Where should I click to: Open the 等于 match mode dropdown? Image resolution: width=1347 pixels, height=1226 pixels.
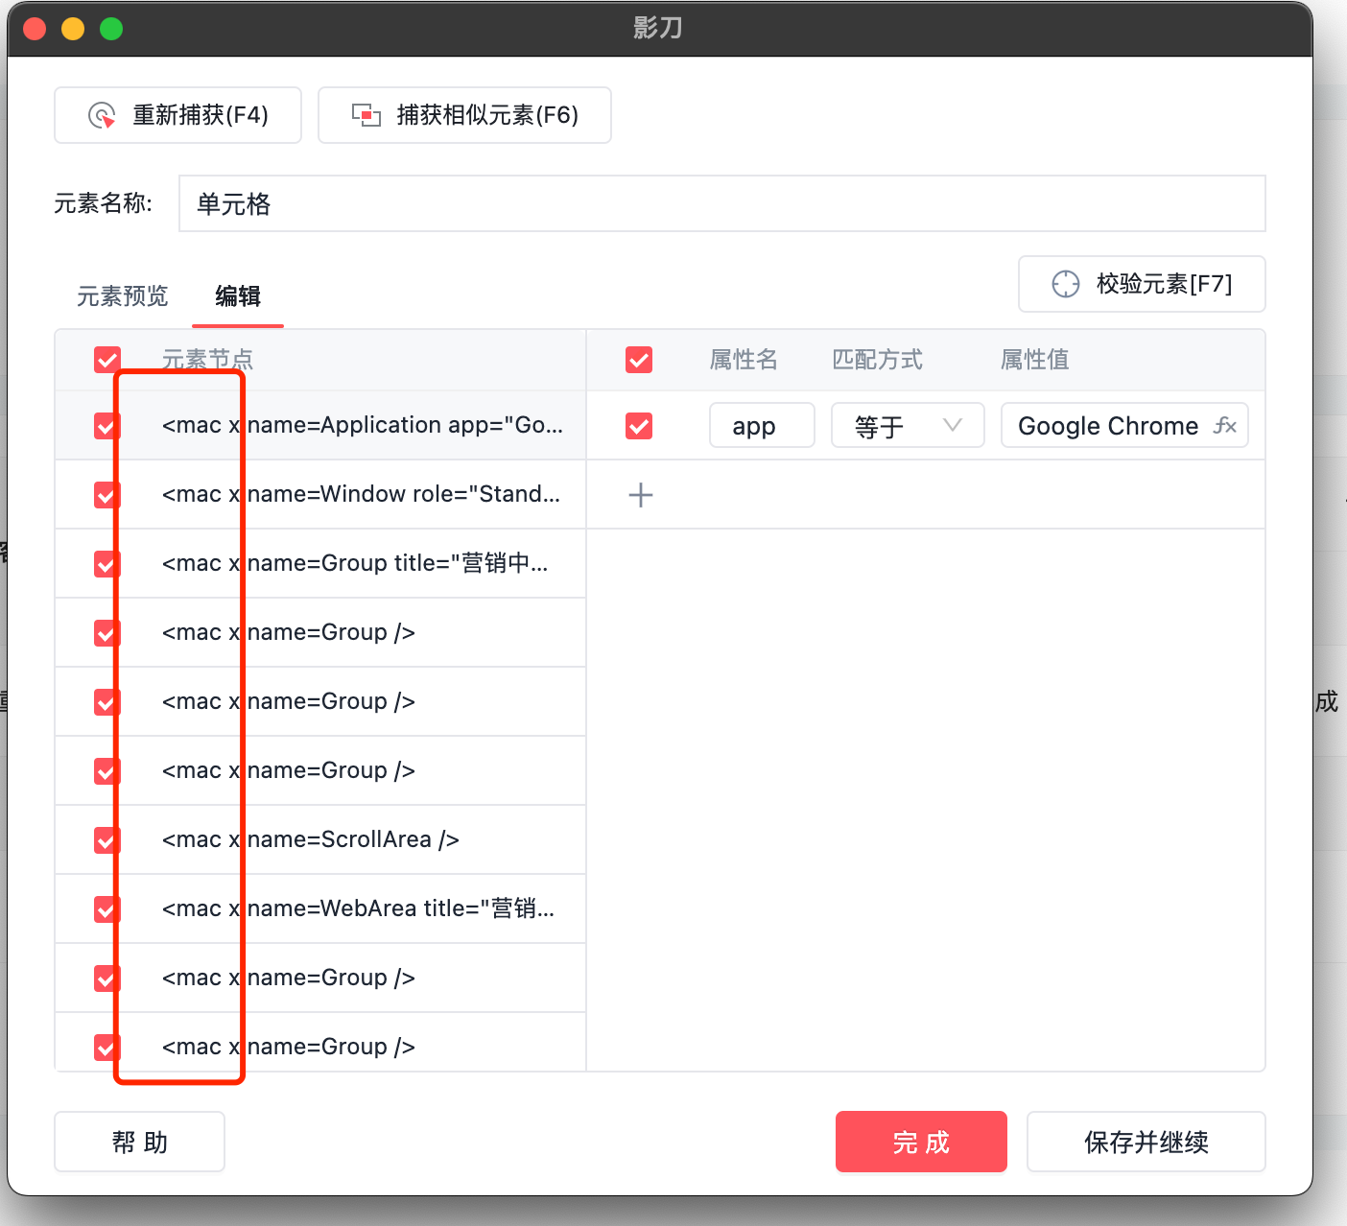point(908,425)
